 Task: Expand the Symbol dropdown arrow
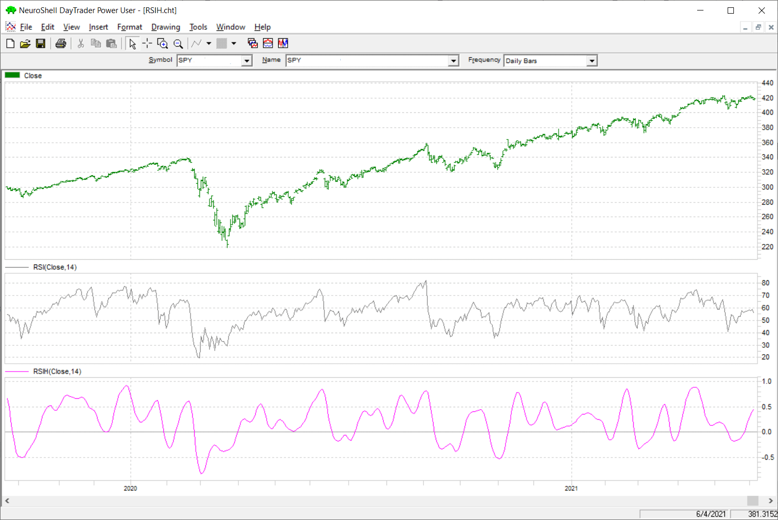(x=247, y=61)
